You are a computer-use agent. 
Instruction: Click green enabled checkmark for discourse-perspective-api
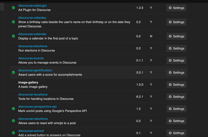(x=13, y=109)
